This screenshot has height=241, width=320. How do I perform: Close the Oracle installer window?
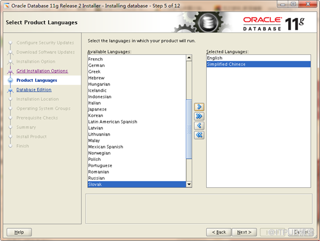(x=308, y=4)
